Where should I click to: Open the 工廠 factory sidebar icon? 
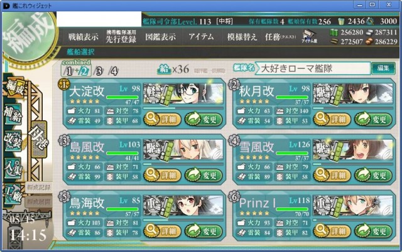click(13, 194)
